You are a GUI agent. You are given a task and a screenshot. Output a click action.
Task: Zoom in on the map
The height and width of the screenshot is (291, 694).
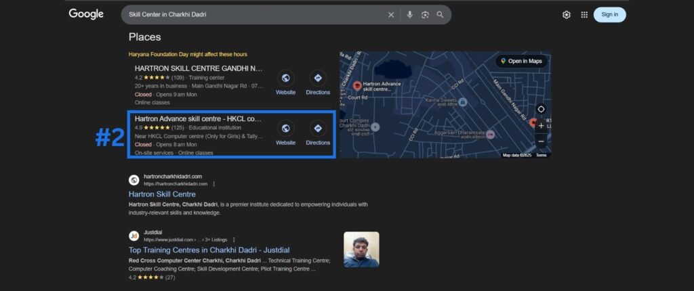coord(541,126)
